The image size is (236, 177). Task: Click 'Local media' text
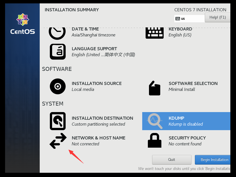[83, 89]
